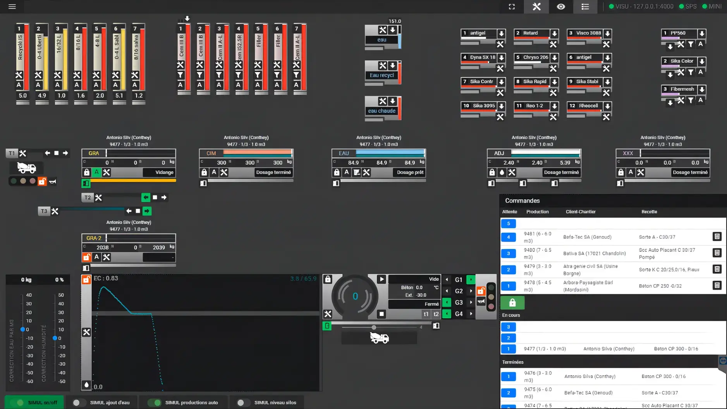Screen dimensions: 727x409
Task: Click the wrench settings icon on the mixer
Action: pos(328,314)
